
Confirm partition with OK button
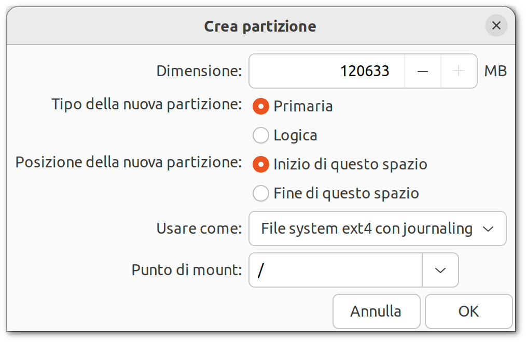(468, 311)
